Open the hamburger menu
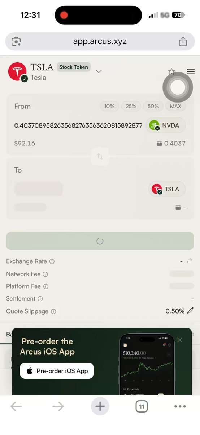Image resolution: width=200 pixels, height=435 pixels. pyautogui.click(x=191, y=71)
